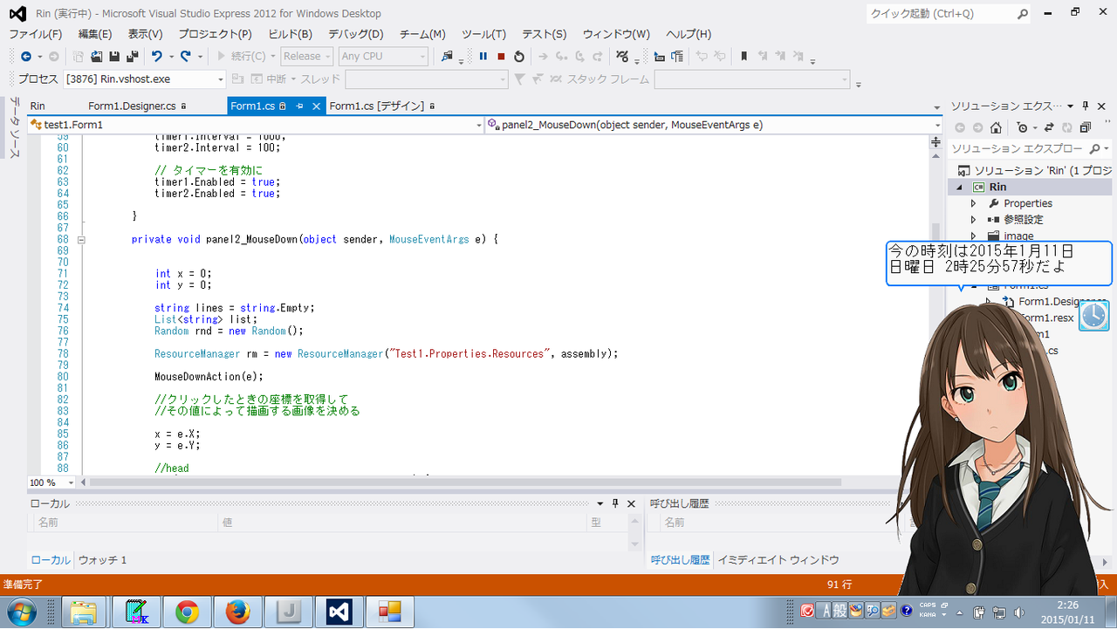This screenshot has height=629, width=1117.
Task: Open the 表示(V) menu
Action: click(146, 34)
